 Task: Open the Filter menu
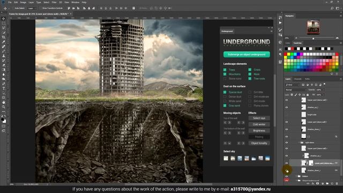54,2
